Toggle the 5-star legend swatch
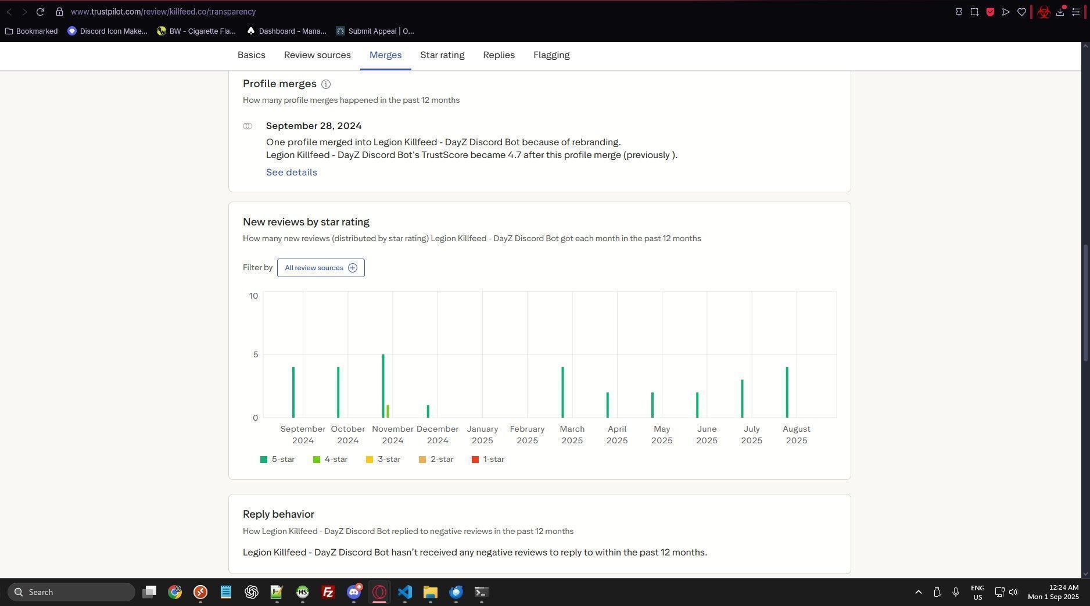Viewport: 1090px width, 606px height. tap(264, 460)
